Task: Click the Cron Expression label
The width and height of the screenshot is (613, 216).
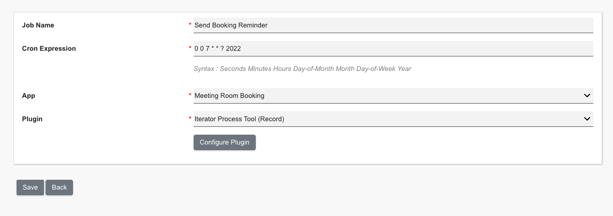Action: pos(49,49)
